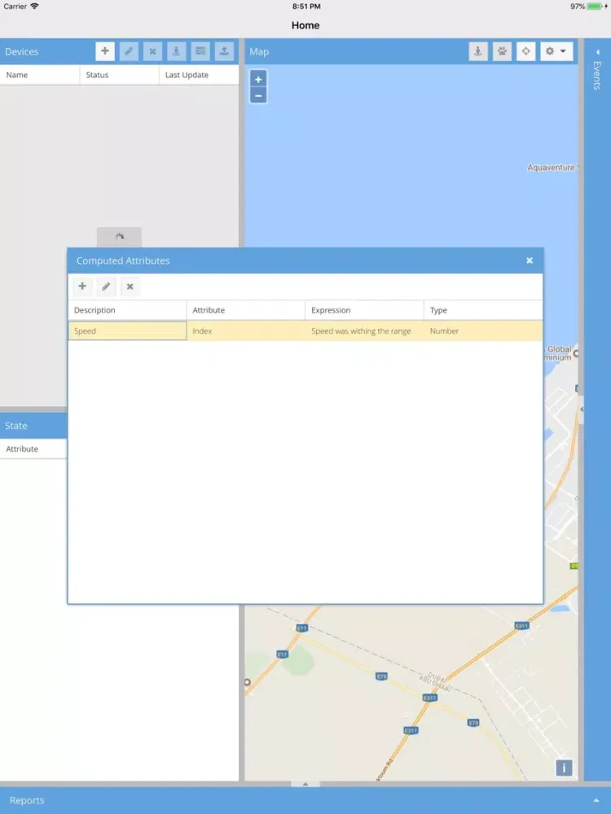This screenshot has height=814, width=611.
Task: Sort by Attribute column in Computed Attributes
Action: [x=245, y=310]
